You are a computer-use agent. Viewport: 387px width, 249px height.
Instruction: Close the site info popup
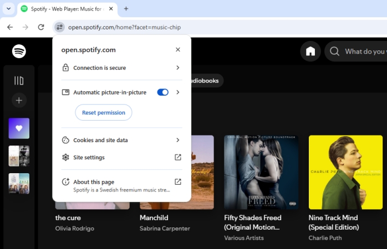(178, 49)
